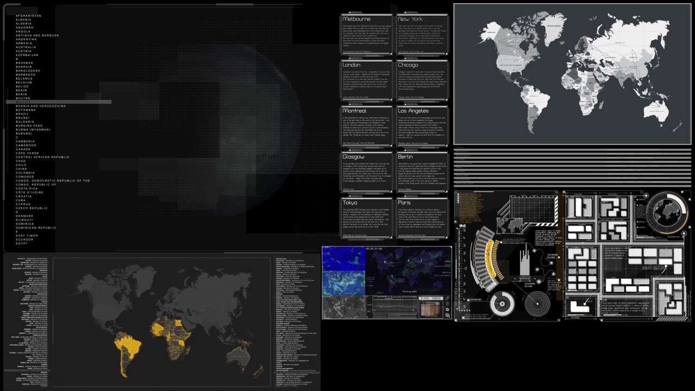Open the gear settings icon in tracking panel
The width and height of the screenshot is (695, 391).
(447, 310)
